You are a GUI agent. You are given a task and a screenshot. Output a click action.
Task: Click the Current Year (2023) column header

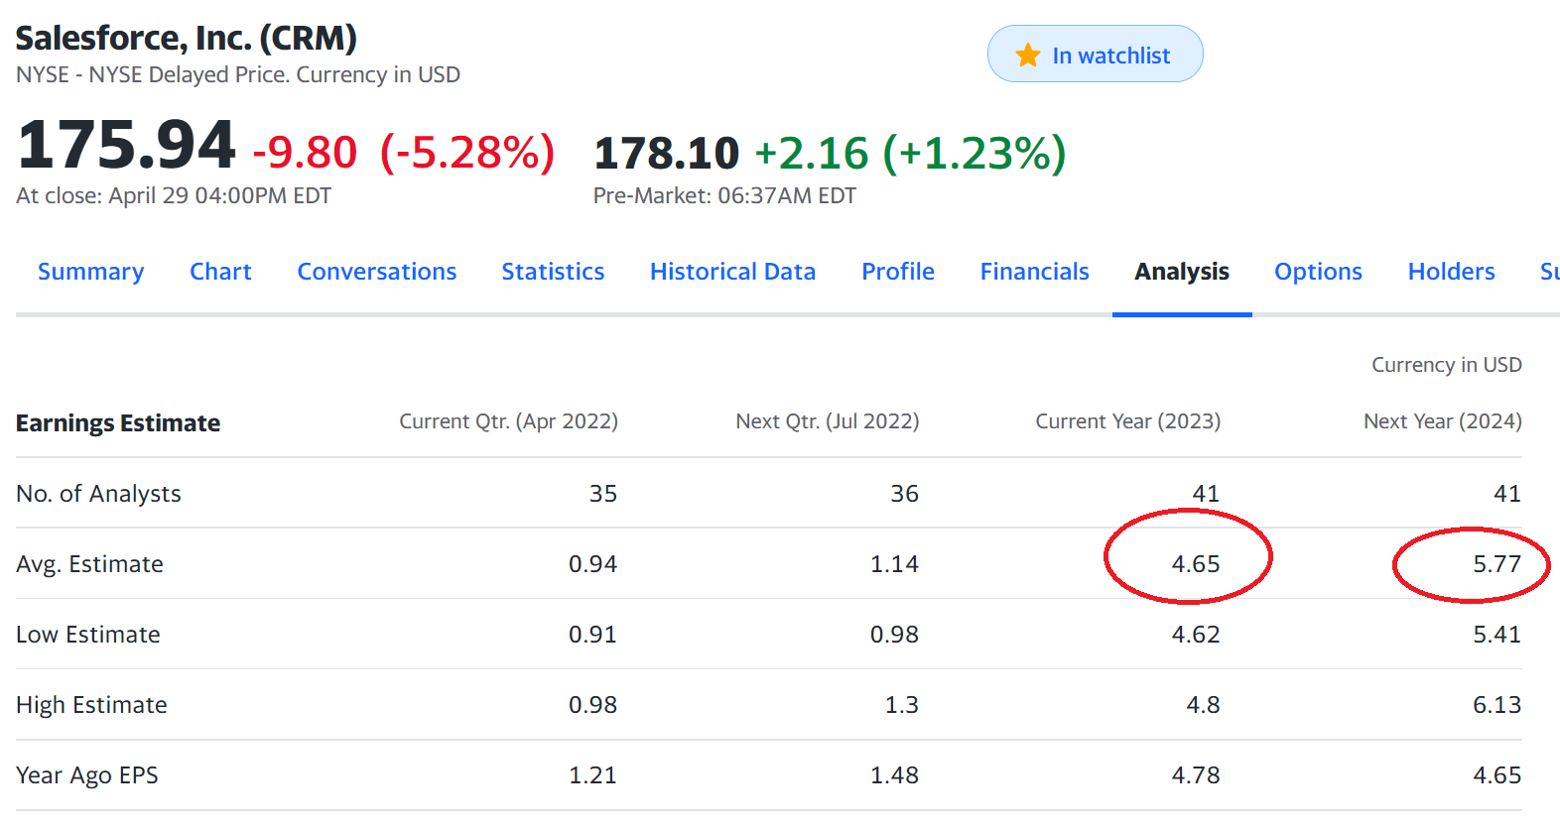click(x=1127, y=421)
